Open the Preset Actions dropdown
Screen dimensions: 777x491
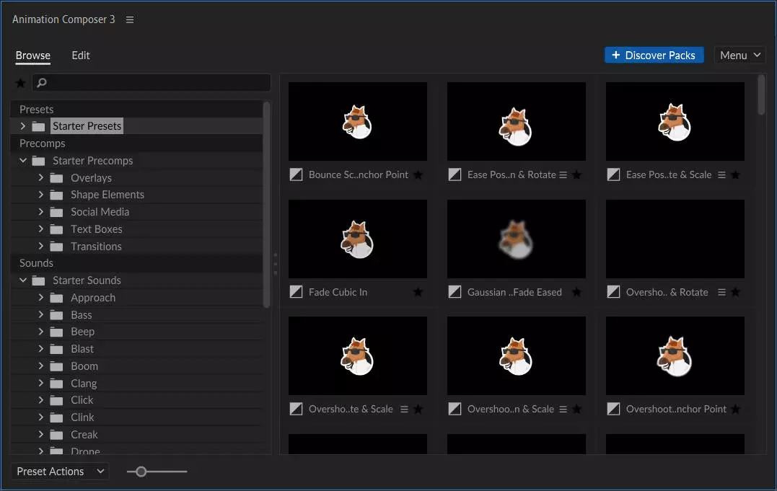[61, 472]
